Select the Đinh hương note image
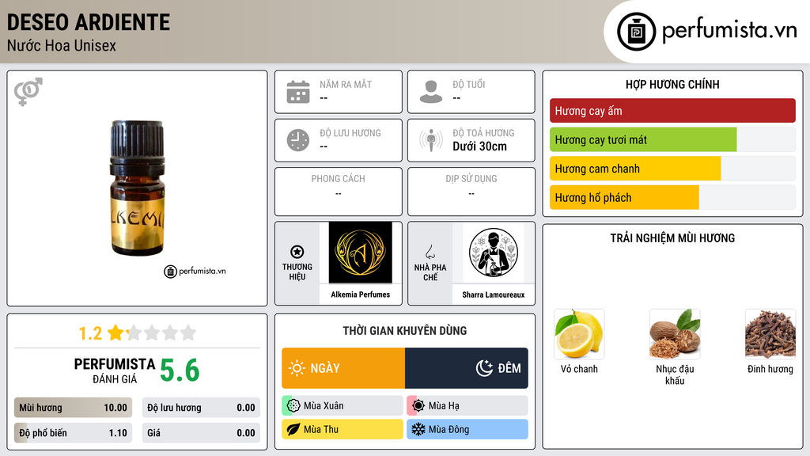This screenshot has height=456, width=810. [x=770, y=334]
